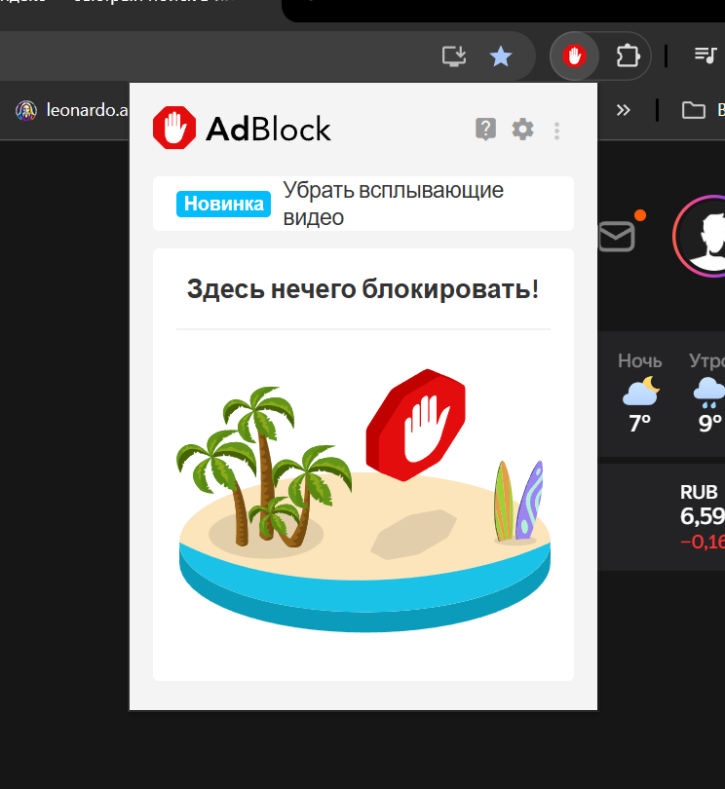Click the AdBlock extension icon in toolbar
Screen dimensions: 725x789
pyautogui.click(x=575, y=56)
